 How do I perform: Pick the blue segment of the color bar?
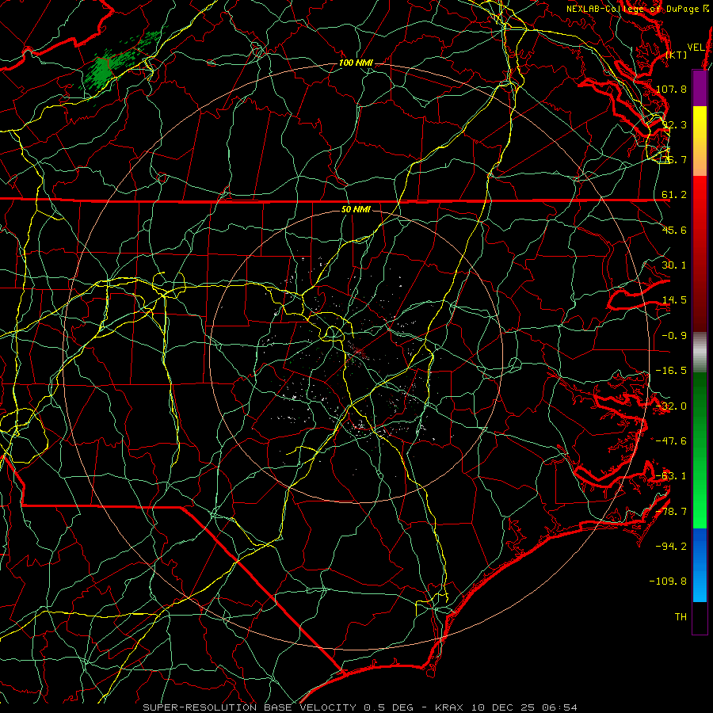coord(700,565)
